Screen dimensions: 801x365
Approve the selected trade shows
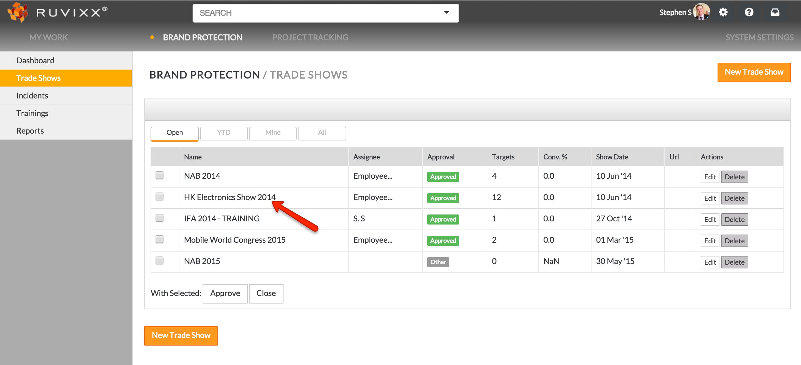(x=225, y=293)
